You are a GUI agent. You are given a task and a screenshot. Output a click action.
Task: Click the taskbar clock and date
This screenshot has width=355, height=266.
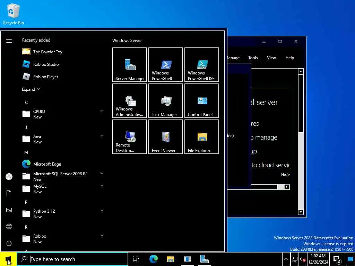point(318,259)
